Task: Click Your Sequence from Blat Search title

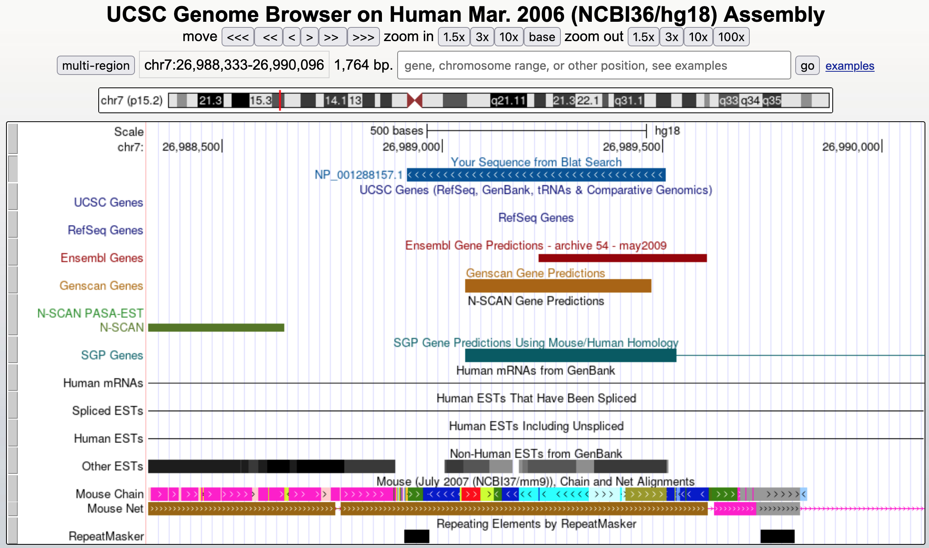Action: coord(536,162)
